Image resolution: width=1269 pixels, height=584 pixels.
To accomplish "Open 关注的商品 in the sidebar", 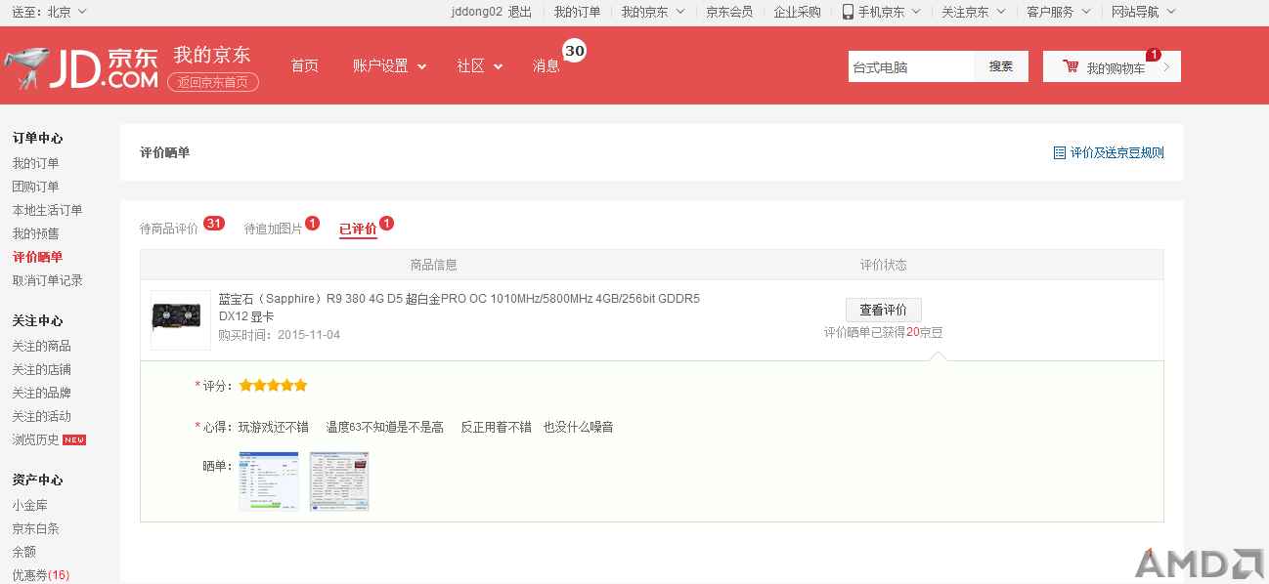I will pos(41,346).
